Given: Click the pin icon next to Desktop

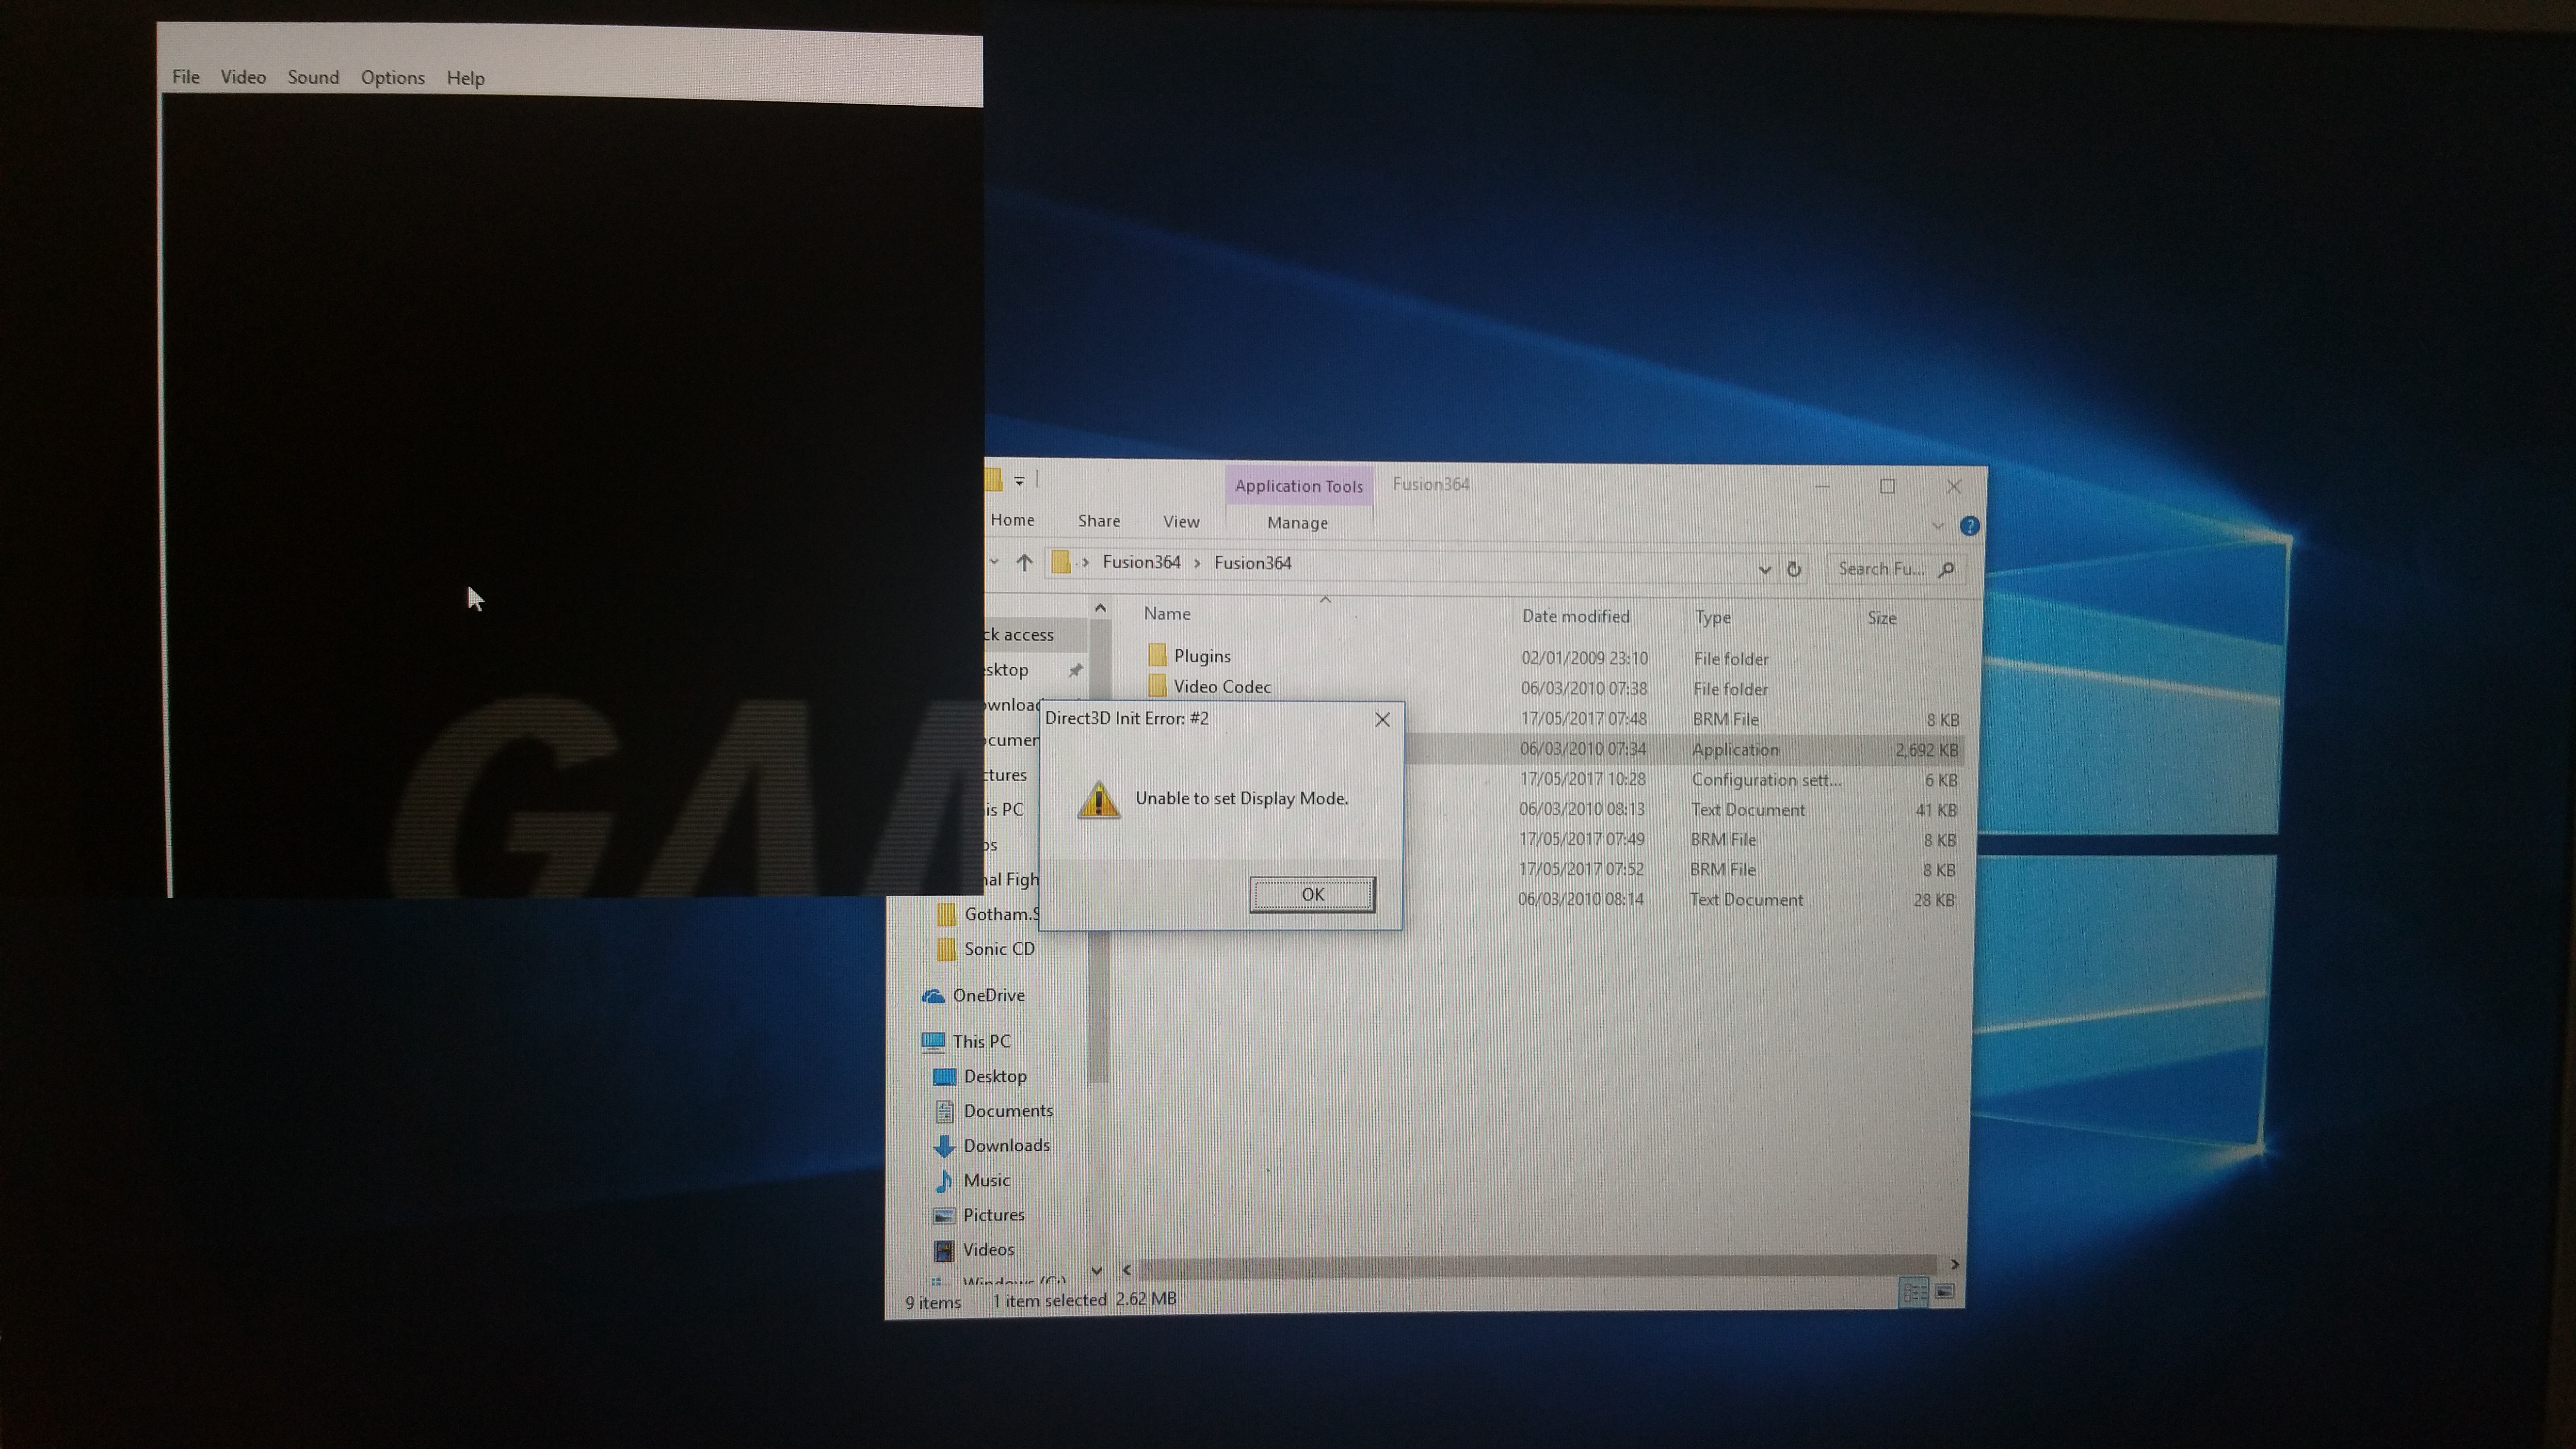Looking at the screenshot, I should [x=1075, y=670].
